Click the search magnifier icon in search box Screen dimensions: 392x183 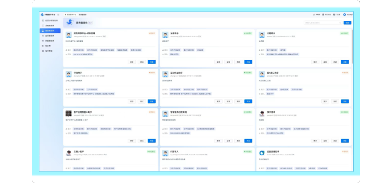[x=340, y=23]
